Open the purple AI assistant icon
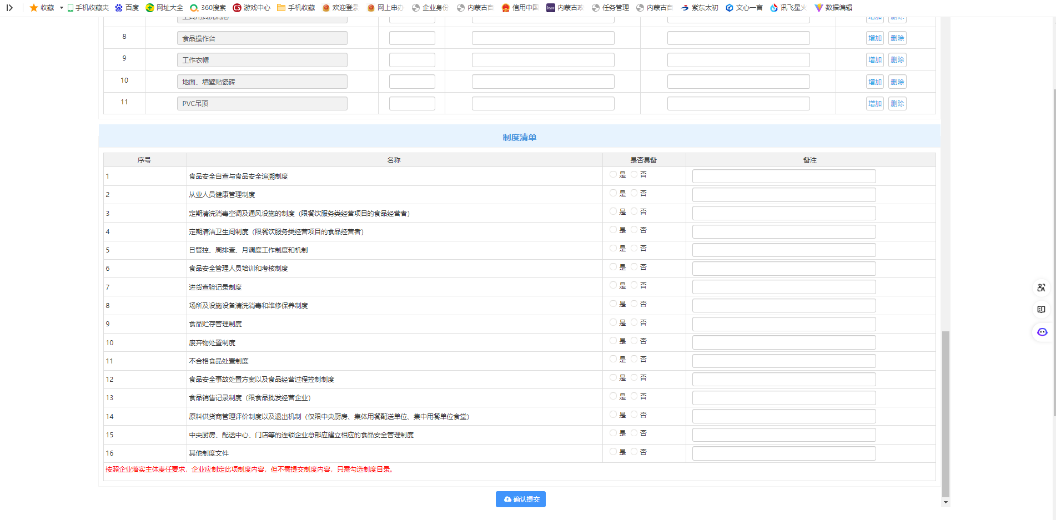Image resolution: width=1056 pixels, height=520 pixels. tap(1042, 332)
